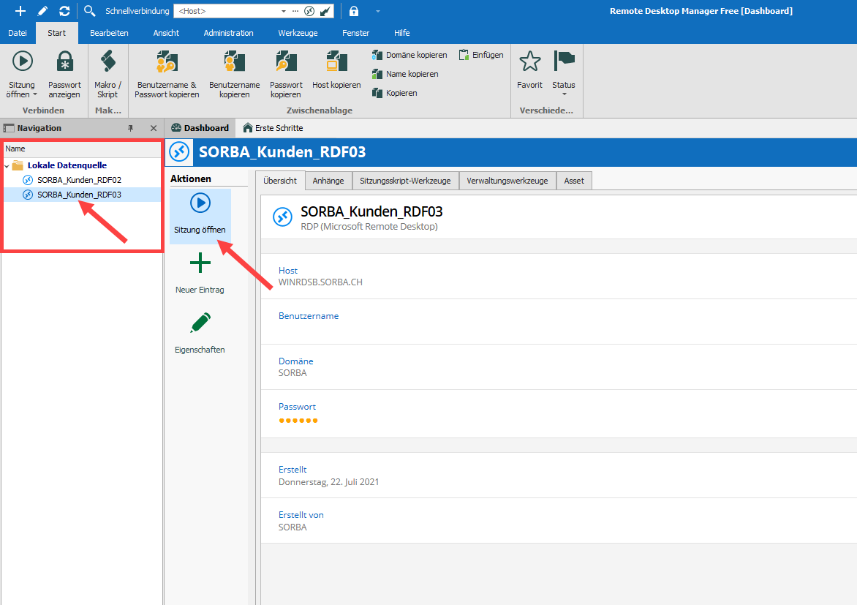Open the Schnellverbindung host dropdown arrow

(x=284, y=12)
